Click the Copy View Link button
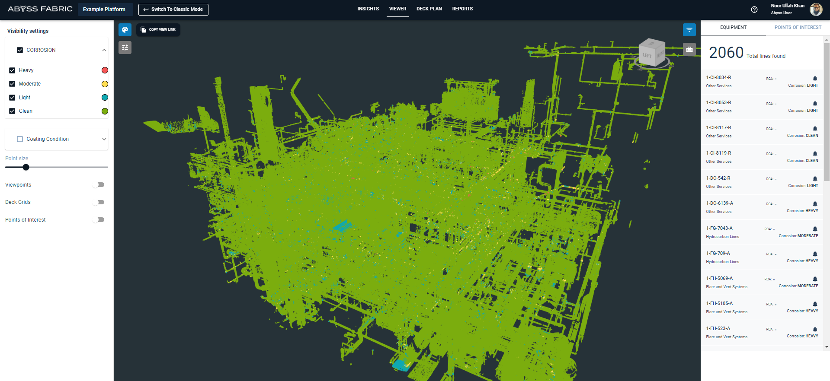Image resolution: width=830 pixels, height=381 pixels. click(158, 30)
